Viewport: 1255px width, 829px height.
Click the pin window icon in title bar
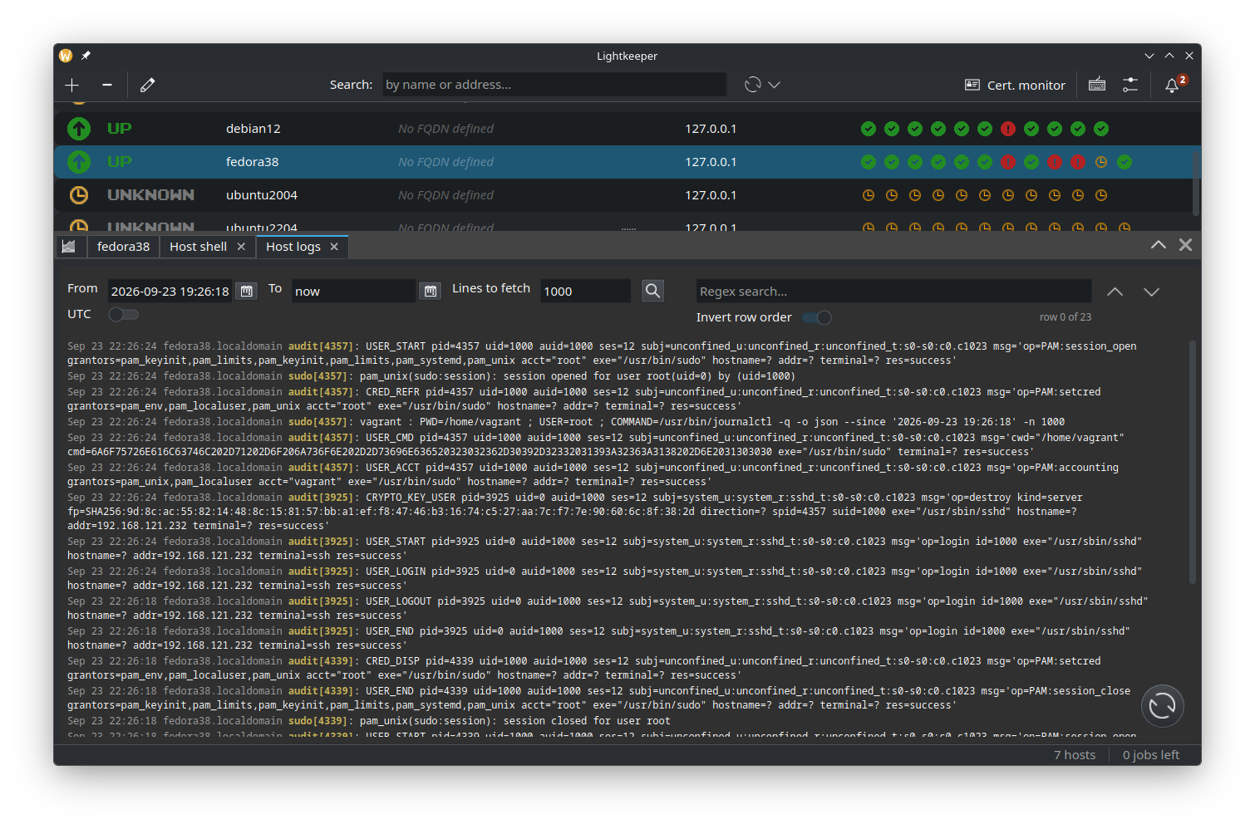click(x=86, y=56)
